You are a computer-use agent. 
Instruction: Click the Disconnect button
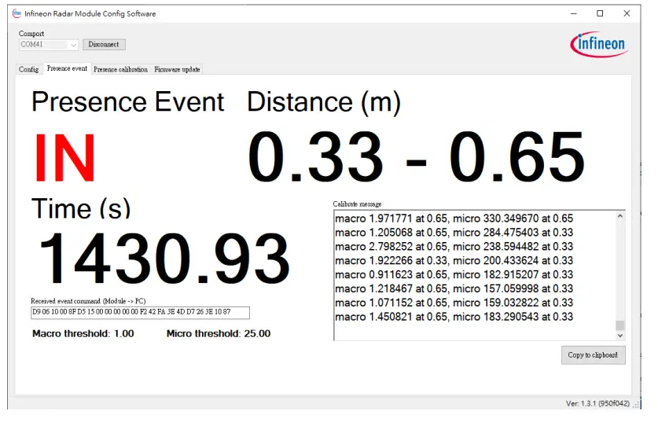104,45
